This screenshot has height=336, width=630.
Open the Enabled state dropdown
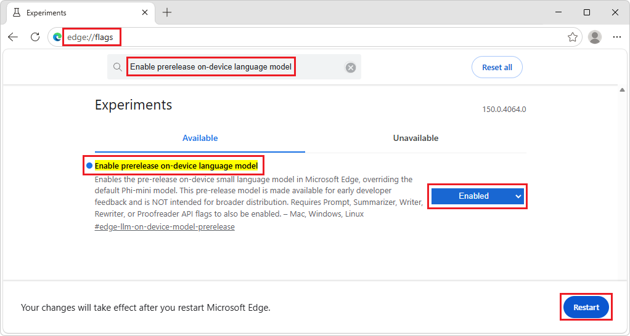click(478, 196)
